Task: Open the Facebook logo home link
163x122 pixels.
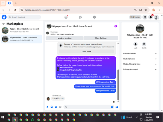Action: pos(4,17)
